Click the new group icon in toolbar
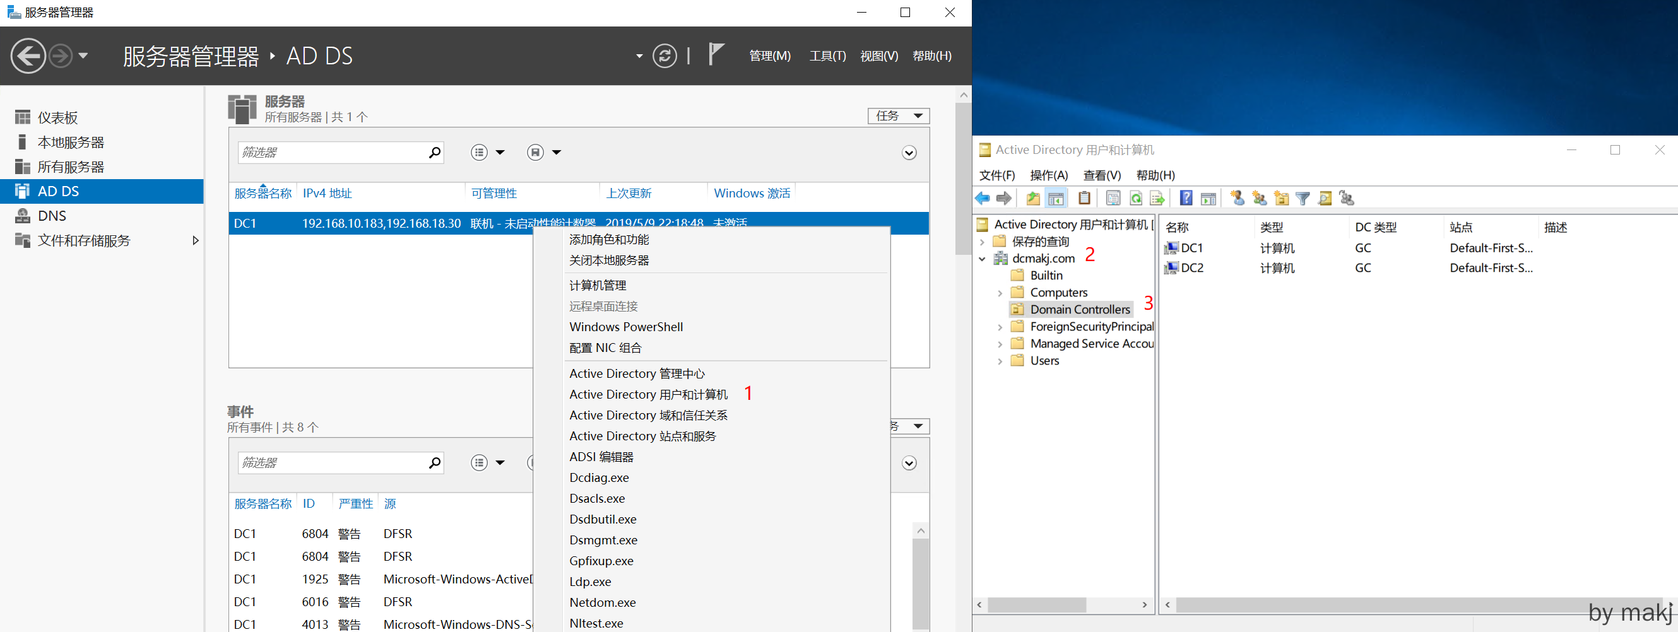The width and height of the screenshot is (1678, 632). 1259,199
